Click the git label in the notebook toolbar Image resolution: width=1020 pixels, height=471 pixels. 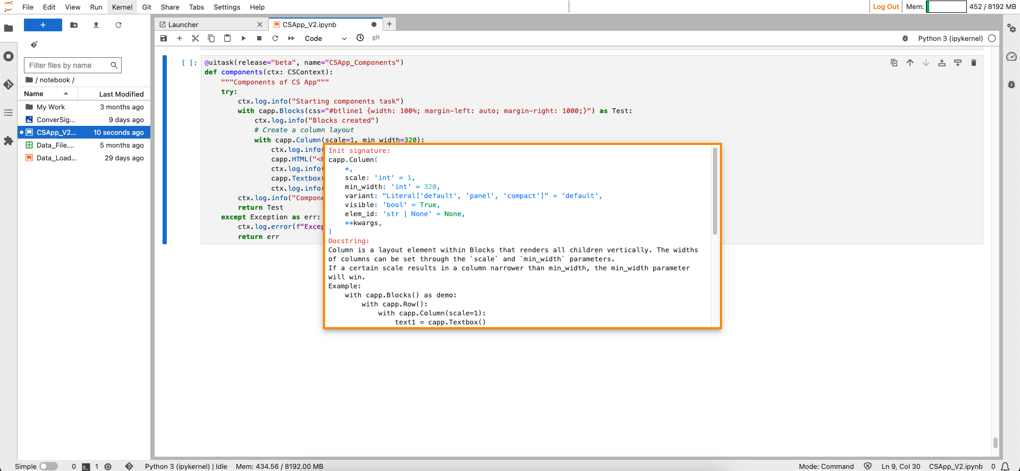tap(376, 38)
